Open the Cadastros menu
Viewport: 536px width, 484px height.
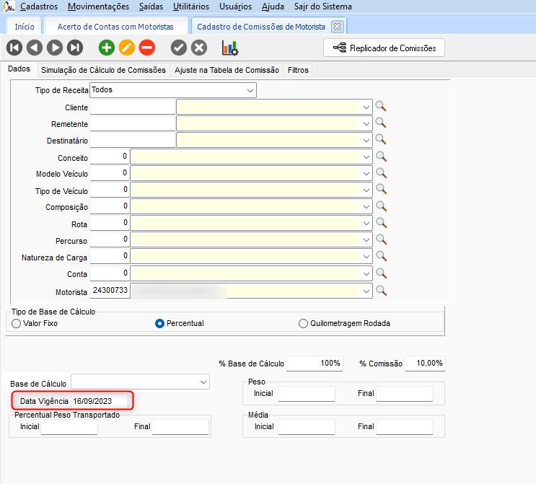[x=39, y=6]
